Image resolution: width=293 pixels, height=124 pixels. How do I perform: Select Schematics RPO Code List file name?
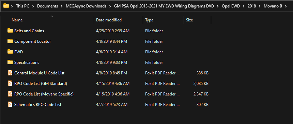(x=38, y=105)
